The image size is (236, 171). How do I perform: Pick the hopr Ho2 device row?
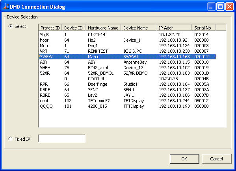tap(128, 40)
